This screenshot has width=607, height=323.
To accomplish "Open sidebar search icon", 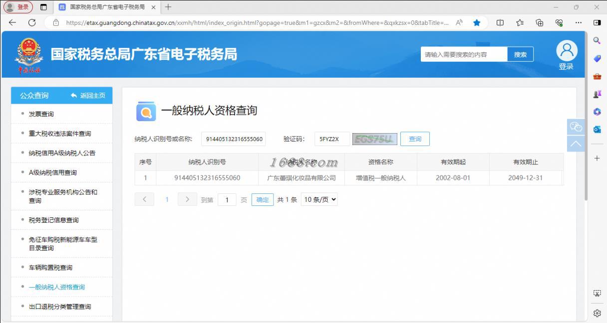I will (x=597, y=40).
